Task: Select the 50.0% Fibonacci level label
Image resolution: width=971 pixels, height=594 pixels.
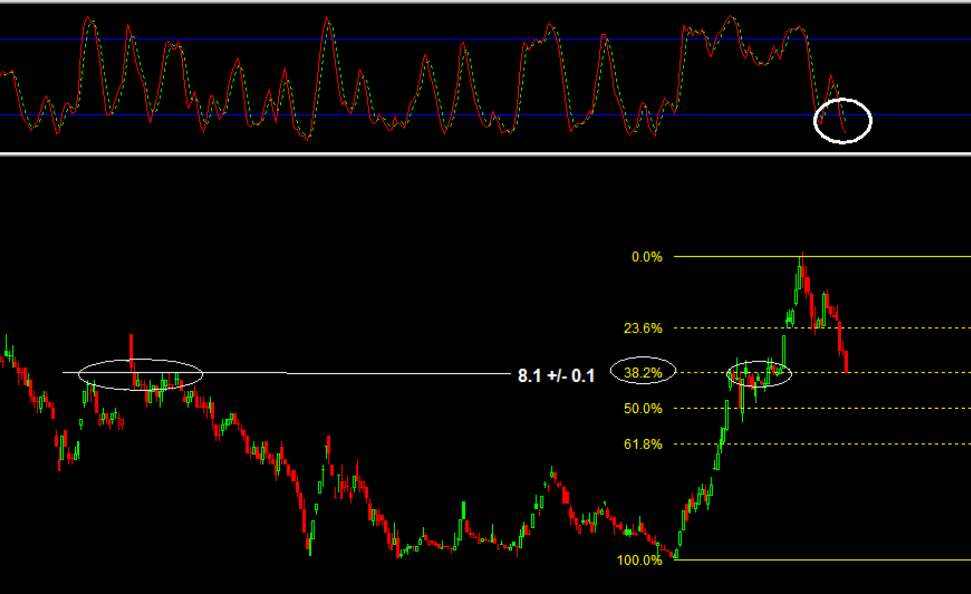Action: pos(642,409)
